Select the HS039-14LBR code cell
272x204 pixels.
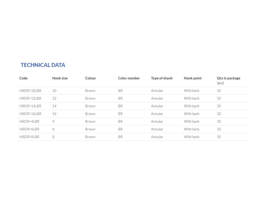pyautogui.click(x=30, y=106)
